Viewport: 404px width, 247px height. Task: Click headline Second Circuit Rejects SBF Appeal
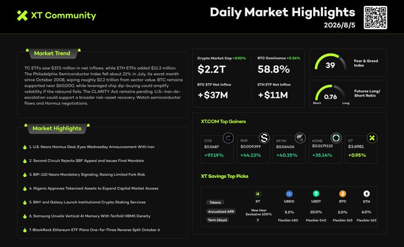point(86,161)
